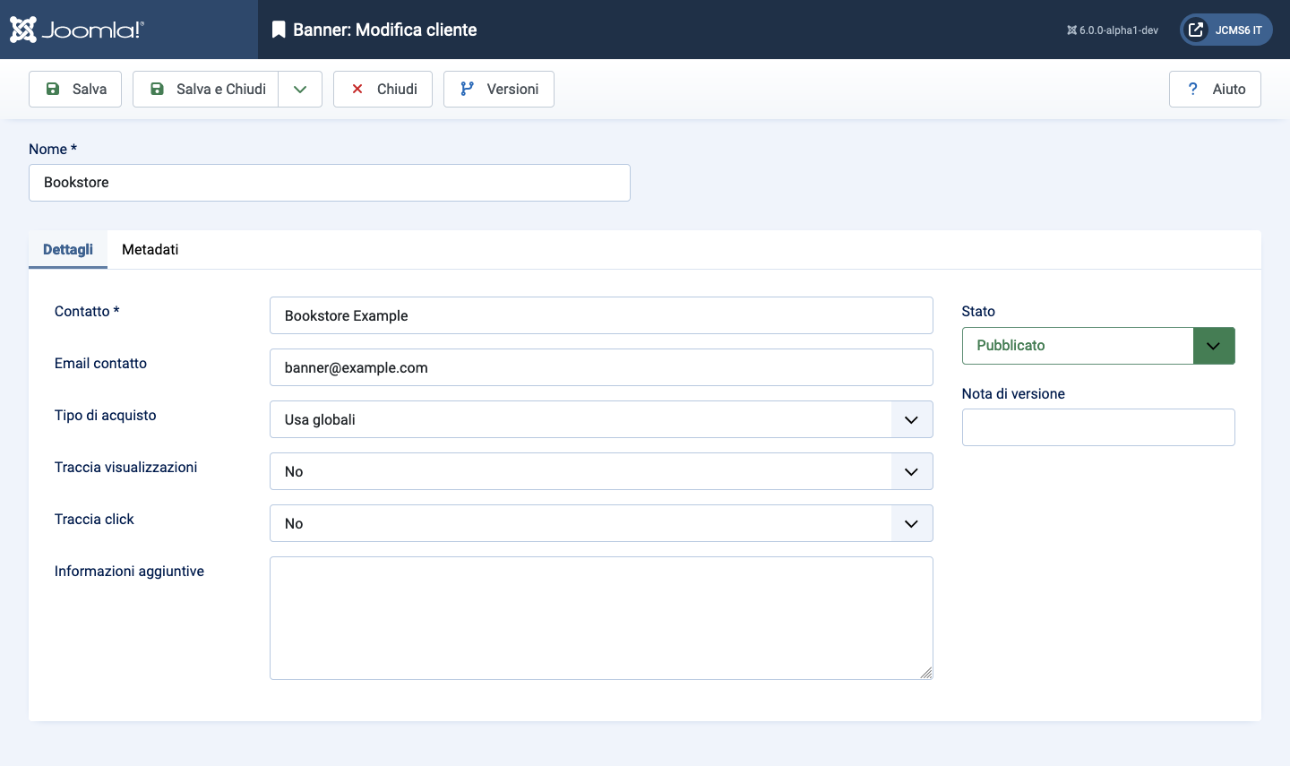Open the JCMS6 IT site preview button
Image resolution: width=1290 pixels, height=766 pixels.
click(x=1226, y=30)
